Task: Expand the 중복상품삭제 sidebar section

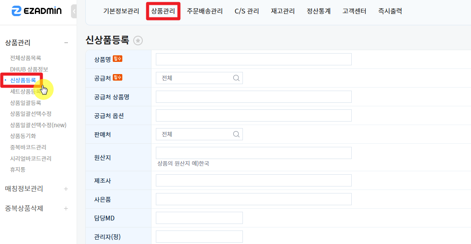Action: tap(66, 208)
